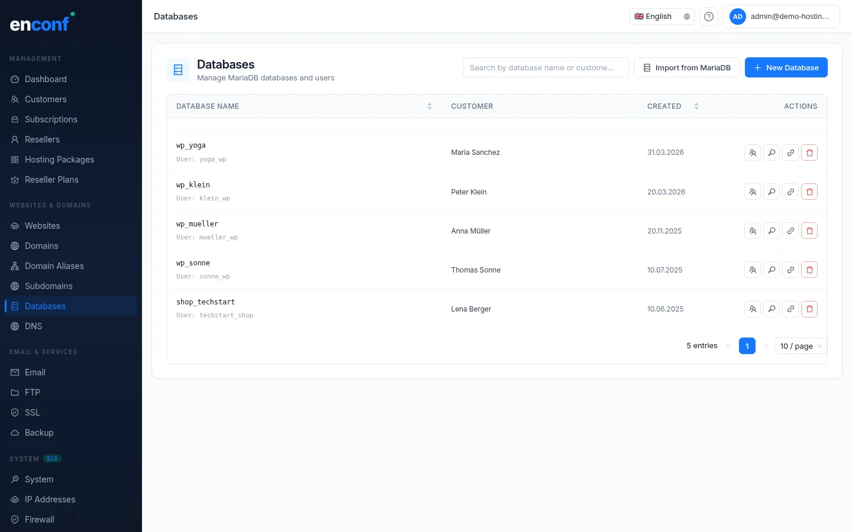Open the English language selector

point(662,17)
